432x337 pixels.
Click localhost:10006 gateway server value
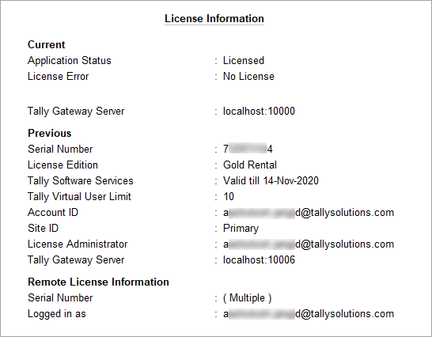[259, 259]
